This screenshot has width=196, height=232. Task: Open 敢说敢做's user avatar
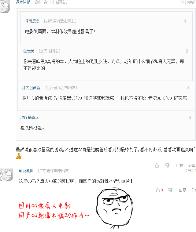coord(6,175)
